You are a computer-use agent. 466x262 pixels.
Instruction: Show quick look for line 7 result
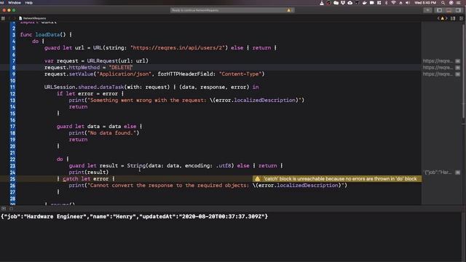(x=458, y=61)
